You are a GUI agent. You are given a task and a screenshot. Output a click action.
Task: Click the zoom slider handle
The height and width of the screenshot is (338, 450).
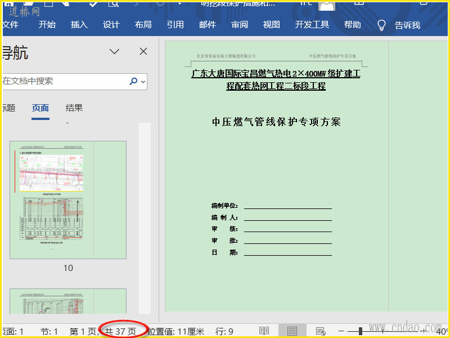click(x=361, y=331)
